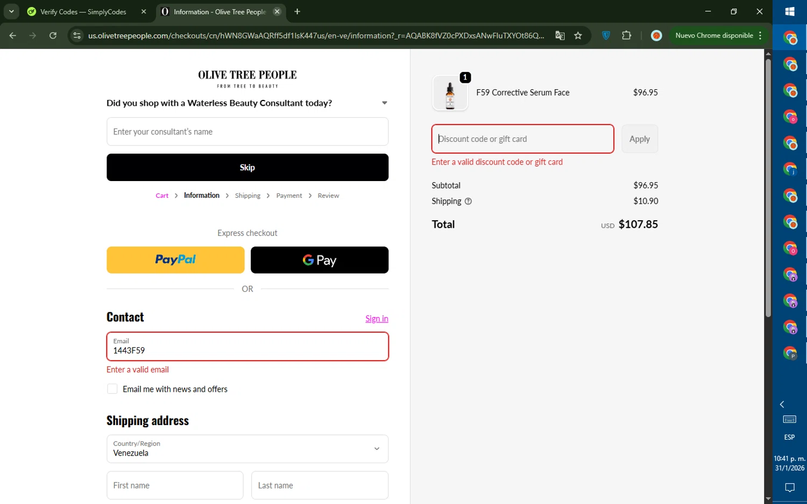Click the Last name field
This screenshot has height=504, width=807.
[320, 485]
